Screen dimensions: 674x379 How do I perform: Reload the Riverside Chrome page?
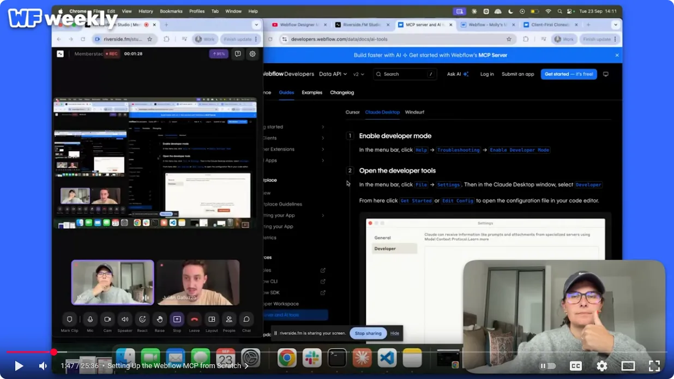coord(82,39)
